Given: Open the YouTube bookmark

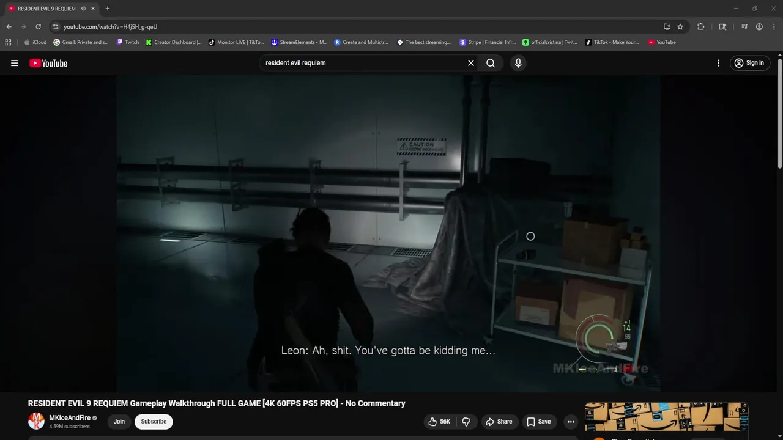Looking at the screenshot, I should 662,42.
